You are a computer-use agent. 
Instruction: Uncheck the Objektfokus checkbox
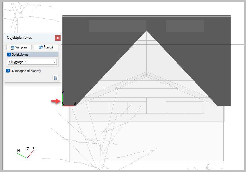tap(9, 54)
